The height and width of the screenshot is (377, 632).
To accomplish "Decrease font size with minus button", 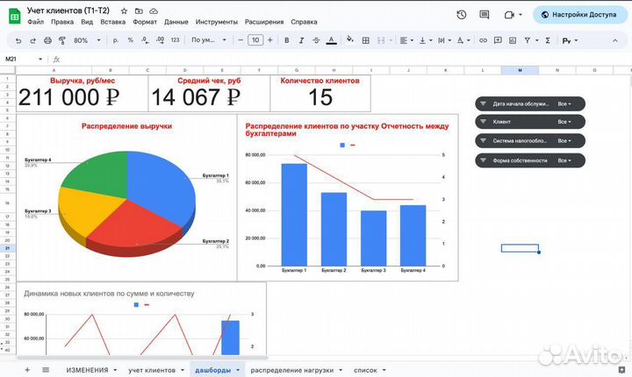I will pyautogui.click(x=240, y=40).
